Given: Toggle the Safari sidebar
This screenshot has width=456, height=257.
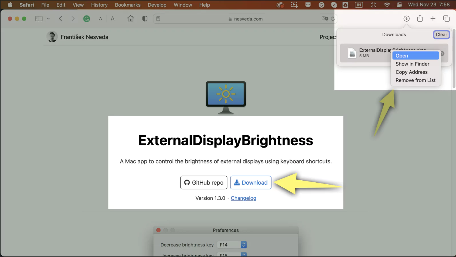Looking at the screenshot, I should (39, 19).
